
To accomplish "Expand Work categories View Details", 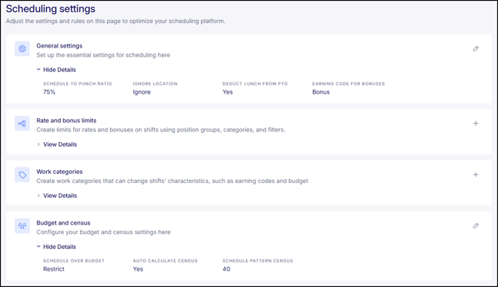I will tap(56, 196).
